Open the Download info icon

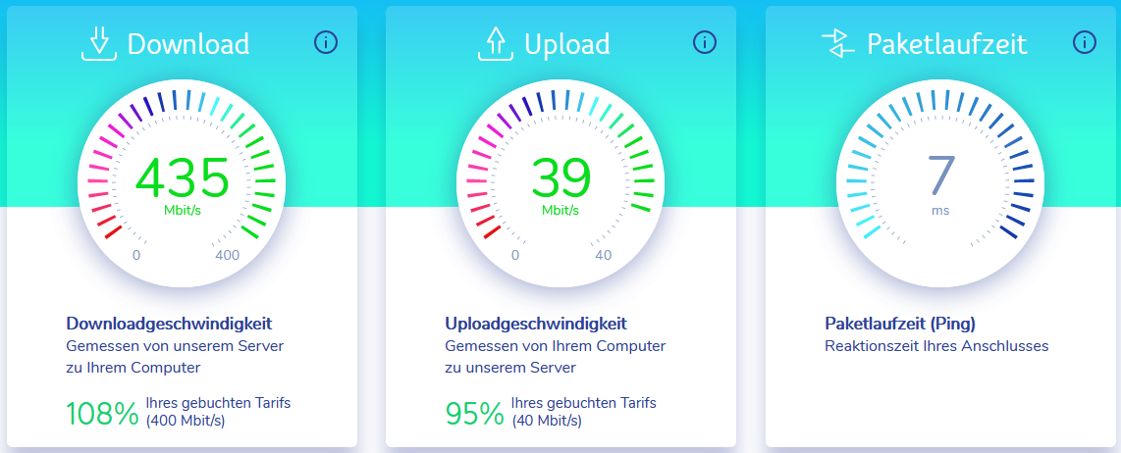pos(326,42)
